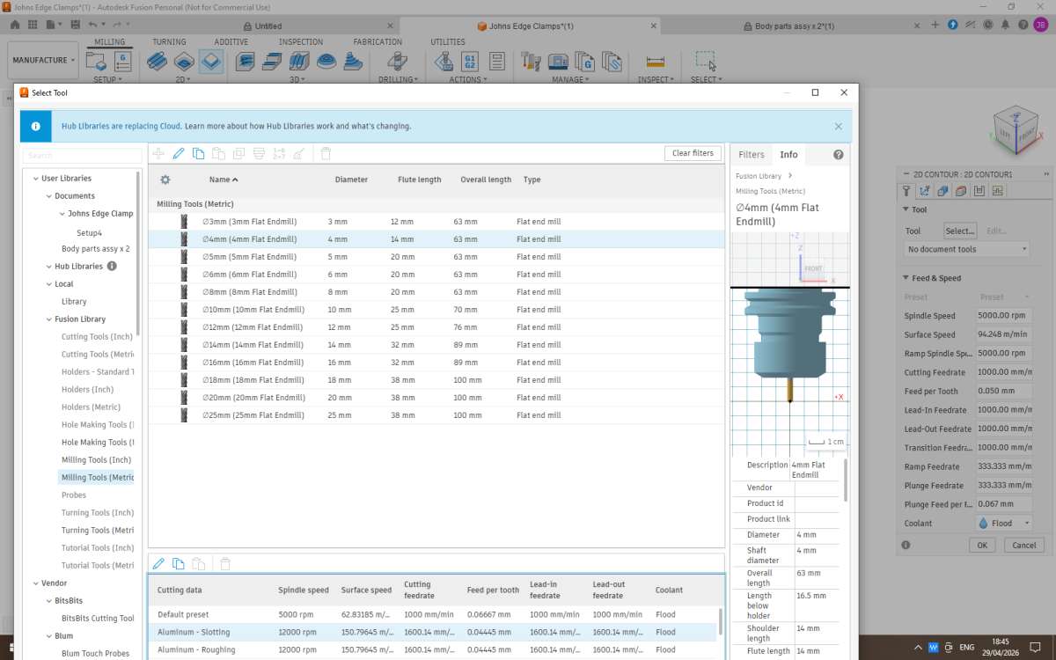Click the Measure ruler icon under Inspect
Screen dimensions: 1056x660
click(x=655, y=61)
